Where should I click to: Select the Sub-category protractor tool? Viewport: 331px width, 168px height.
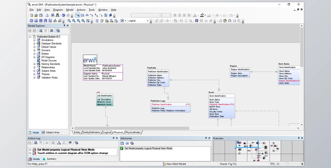(x=87, y=15)
